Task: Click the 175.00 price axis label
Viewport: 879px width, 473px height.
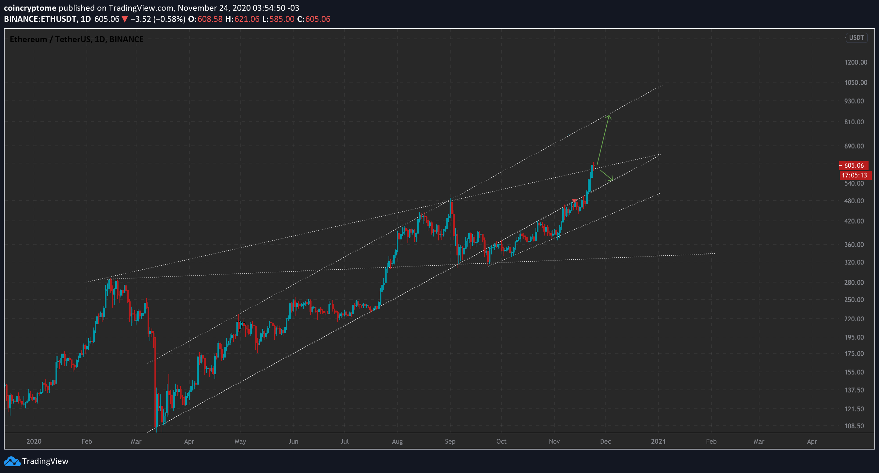Action: pos(854,354)
